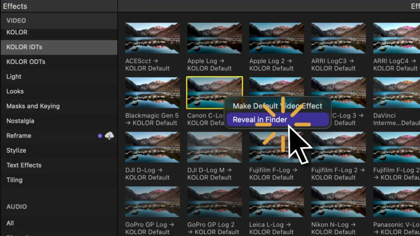420x236 pixels.
Task: Select Fujifilm F-Log 2 KOLOR Default thumbnail
Action: coord(338,147)
